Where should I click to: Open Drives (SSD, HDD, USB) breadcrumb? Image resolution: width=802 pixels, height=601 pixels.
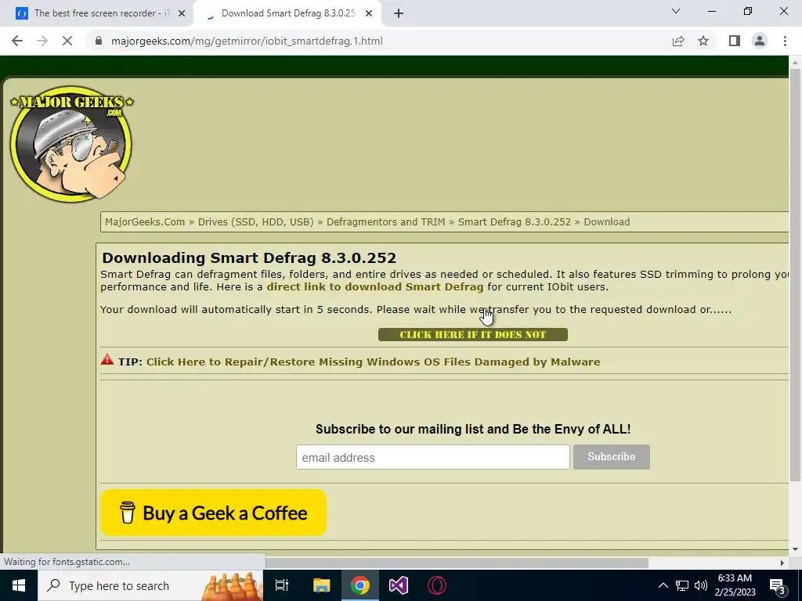(x=256, y=221)
